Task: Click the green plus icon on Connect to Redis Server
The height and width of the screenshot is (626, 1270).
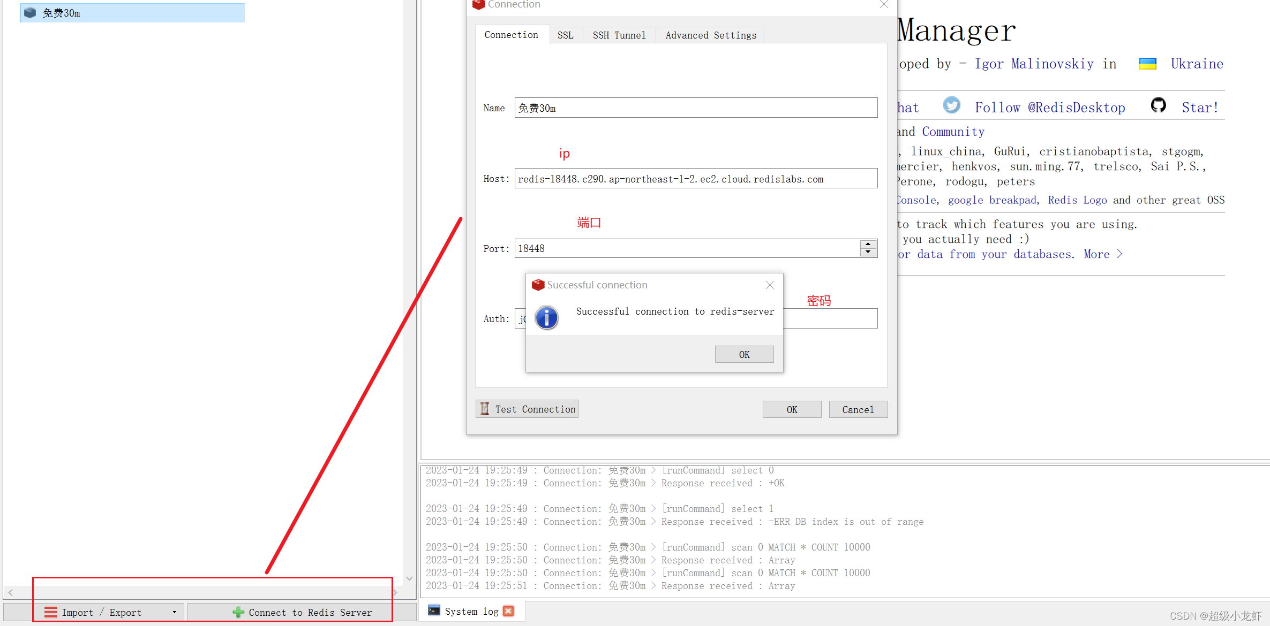Action: point(238,612)
